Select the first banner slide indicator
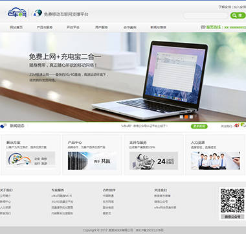This screenshot has width=246, height=234. point(181,117)
